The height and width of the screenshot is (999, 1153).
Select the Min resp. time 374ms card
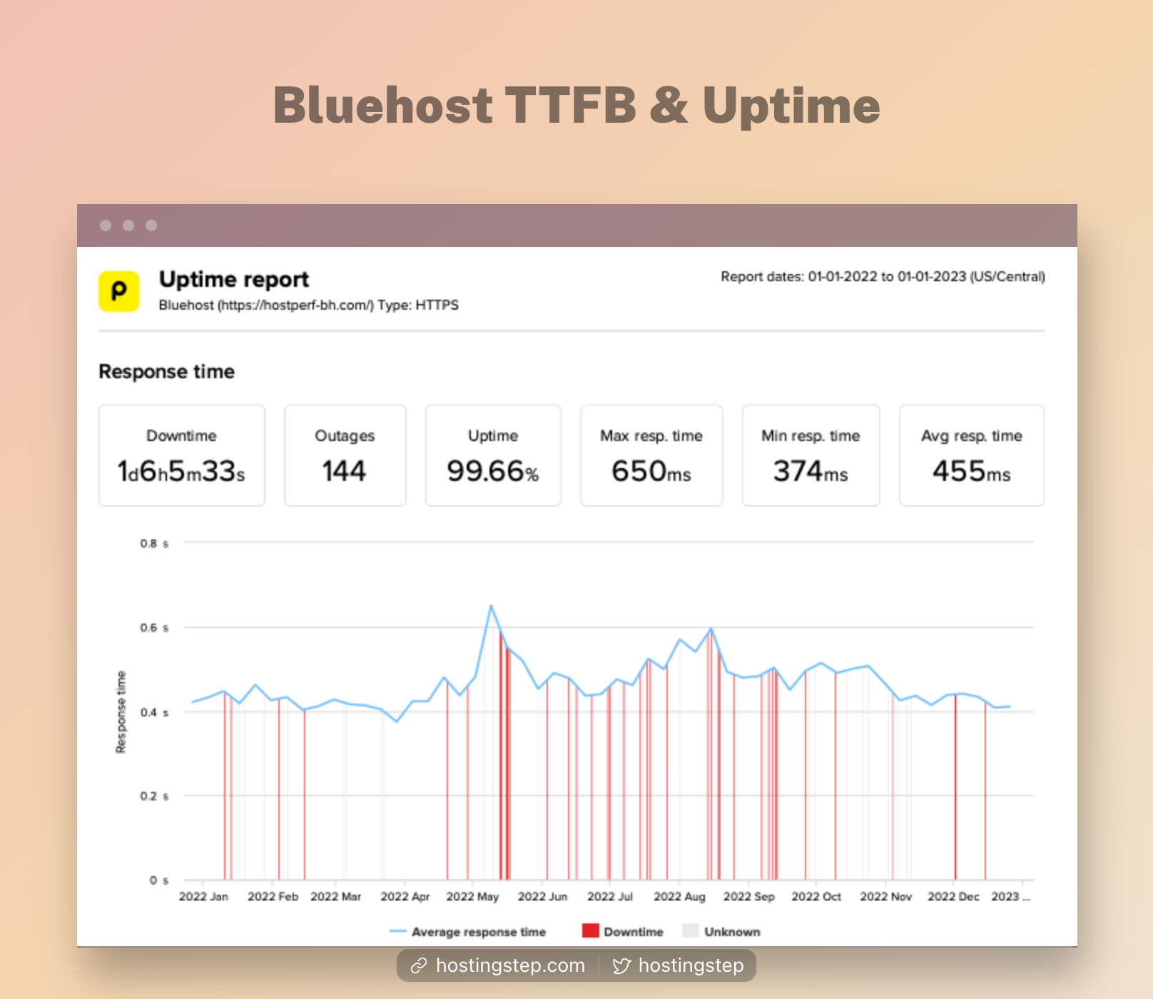[x=811, y=455]
